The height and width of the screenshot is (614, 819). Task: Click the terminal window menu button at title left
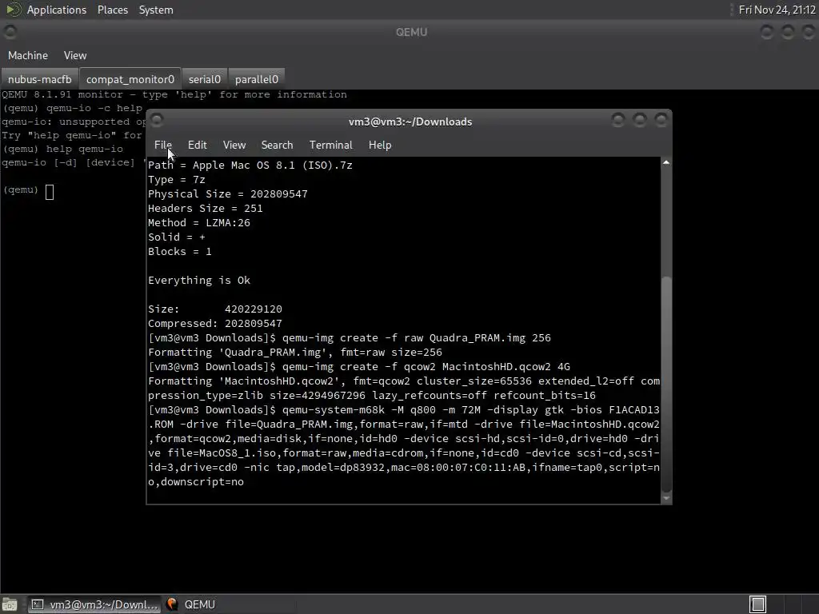(157, 121)
